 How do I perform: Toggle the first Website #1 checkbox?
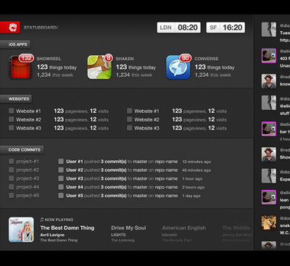pyautogui.click(x=11, y=111)
